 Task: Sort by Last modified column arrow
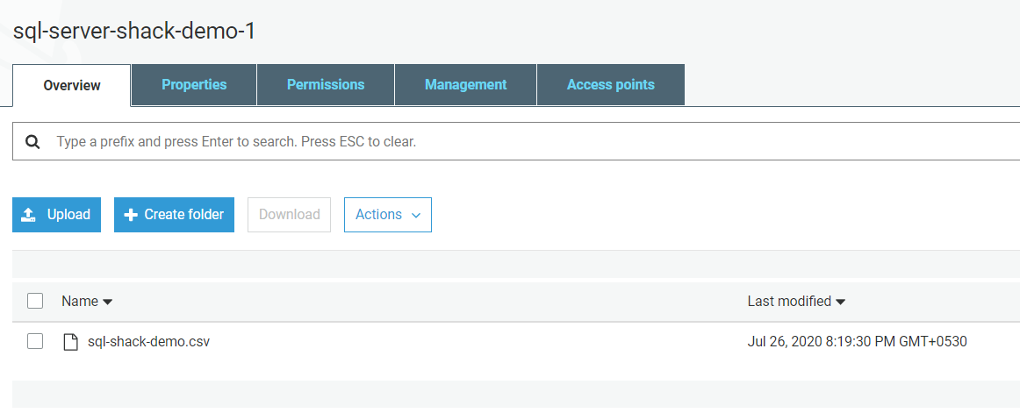pos(840,302)
